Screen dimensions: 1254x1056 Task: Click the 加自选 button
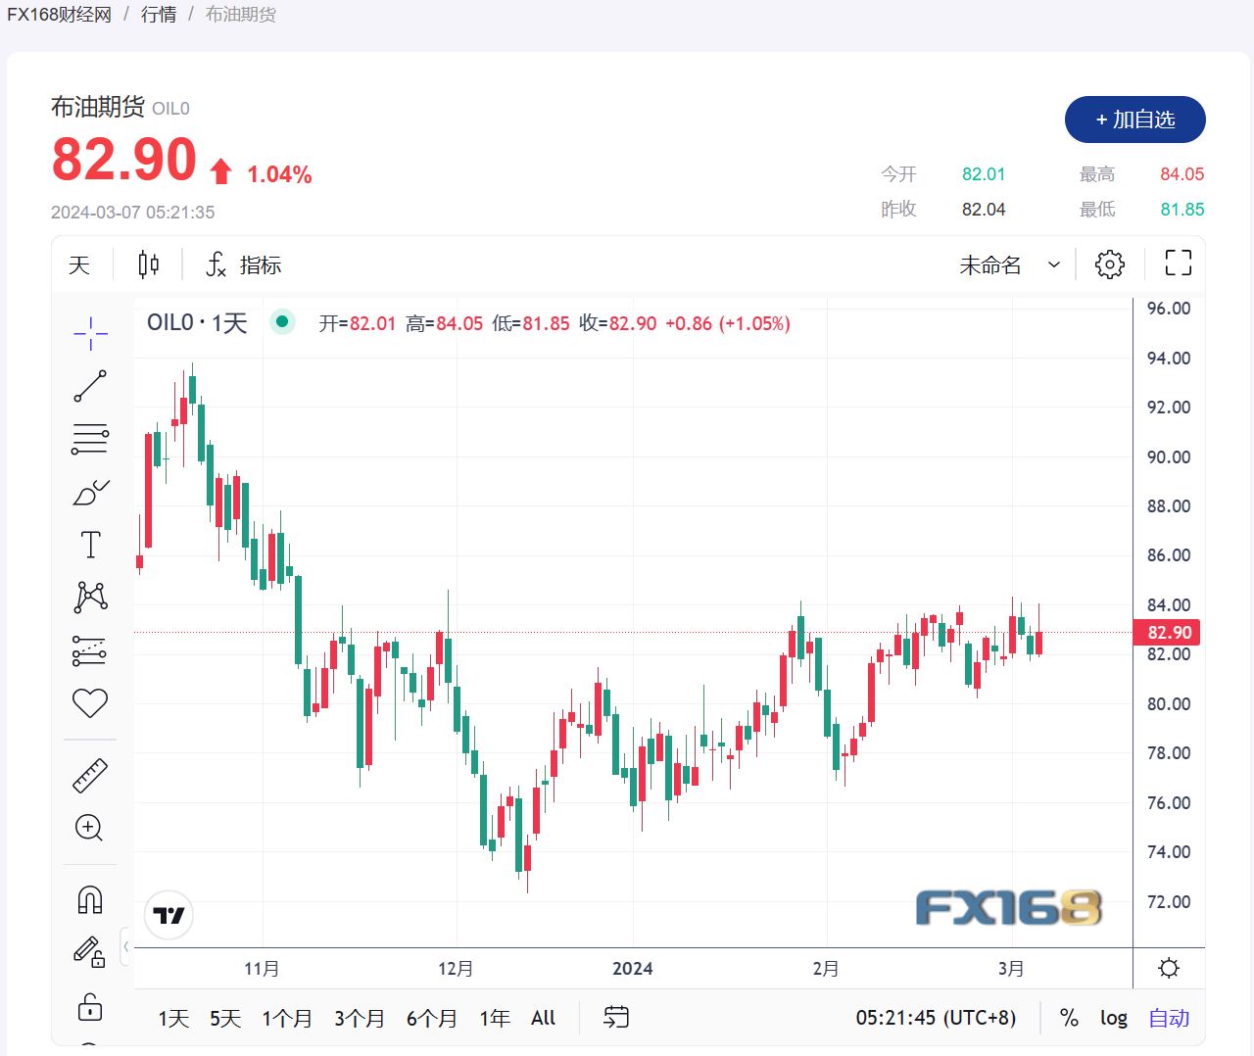click(1134, 120)
